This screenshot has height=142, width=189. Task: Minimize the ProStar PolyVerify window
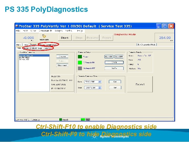[159, 26]
